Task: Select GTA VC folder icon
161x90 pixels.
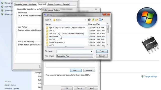Action: (47, 30)
